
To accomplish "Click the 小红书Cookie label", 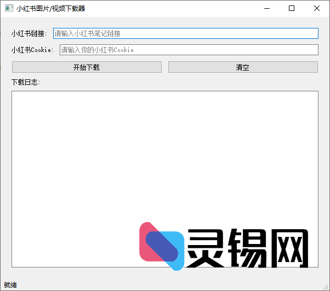I will click(32, 50).
